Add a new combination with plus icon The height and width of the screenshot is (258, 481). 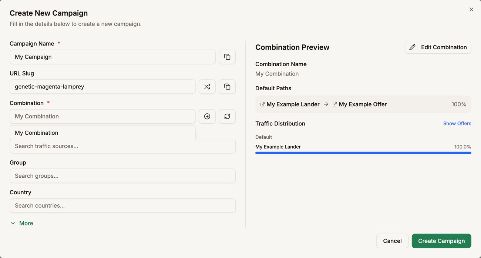[207, 116]
